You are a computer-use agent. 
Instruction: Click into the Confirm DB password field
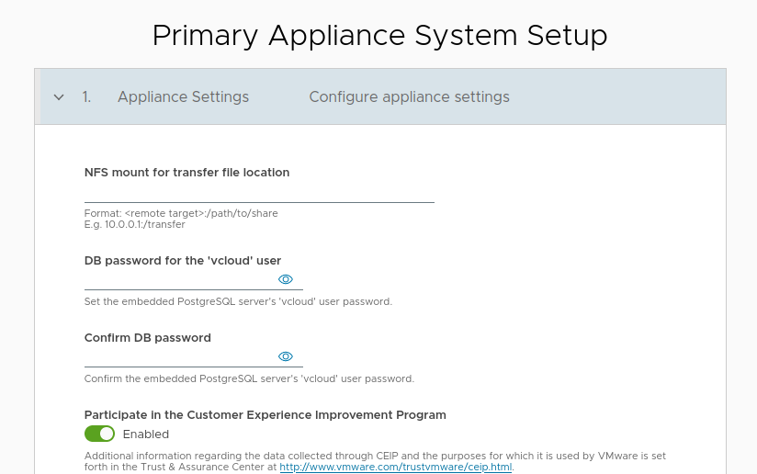click(179, 356)
